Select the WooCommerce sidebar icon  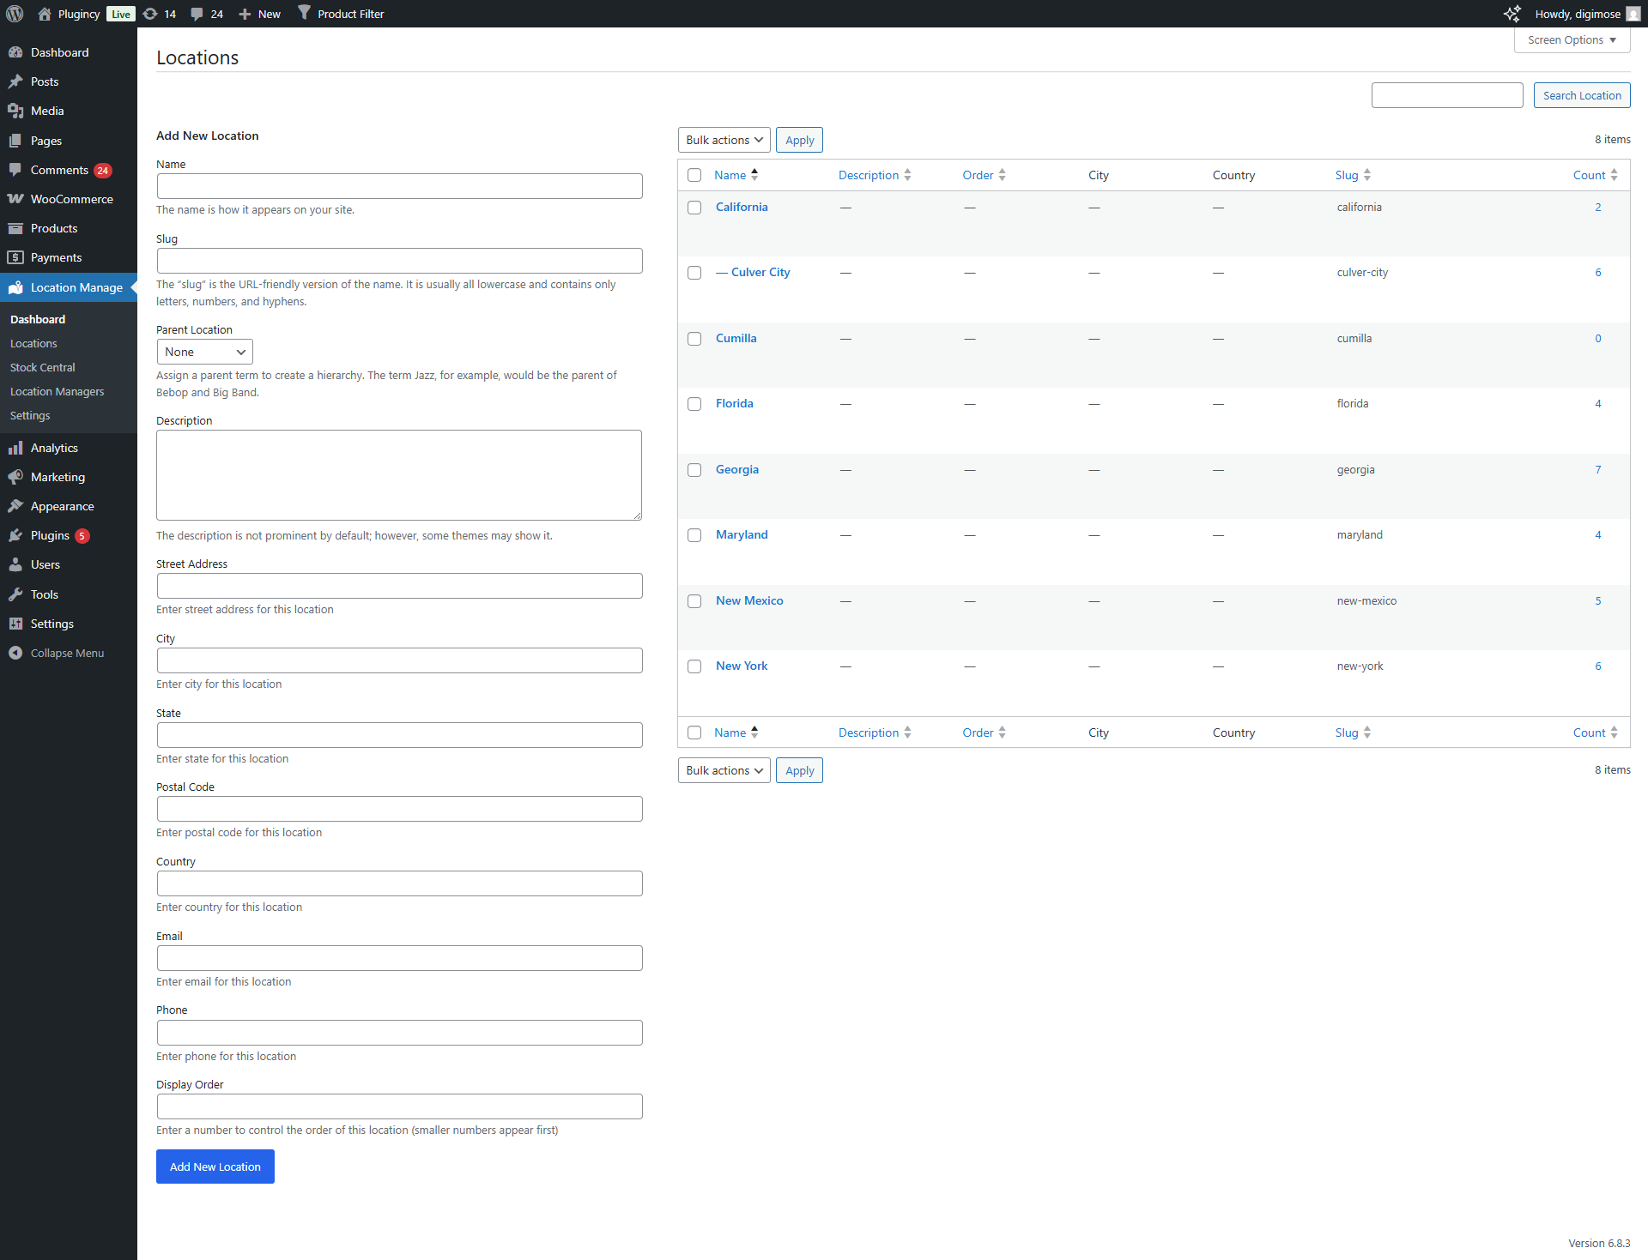16,199
